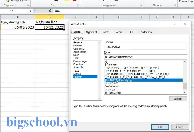Switch to the Alignment tab
Viewport: 194px width, 132px height.
91,32
